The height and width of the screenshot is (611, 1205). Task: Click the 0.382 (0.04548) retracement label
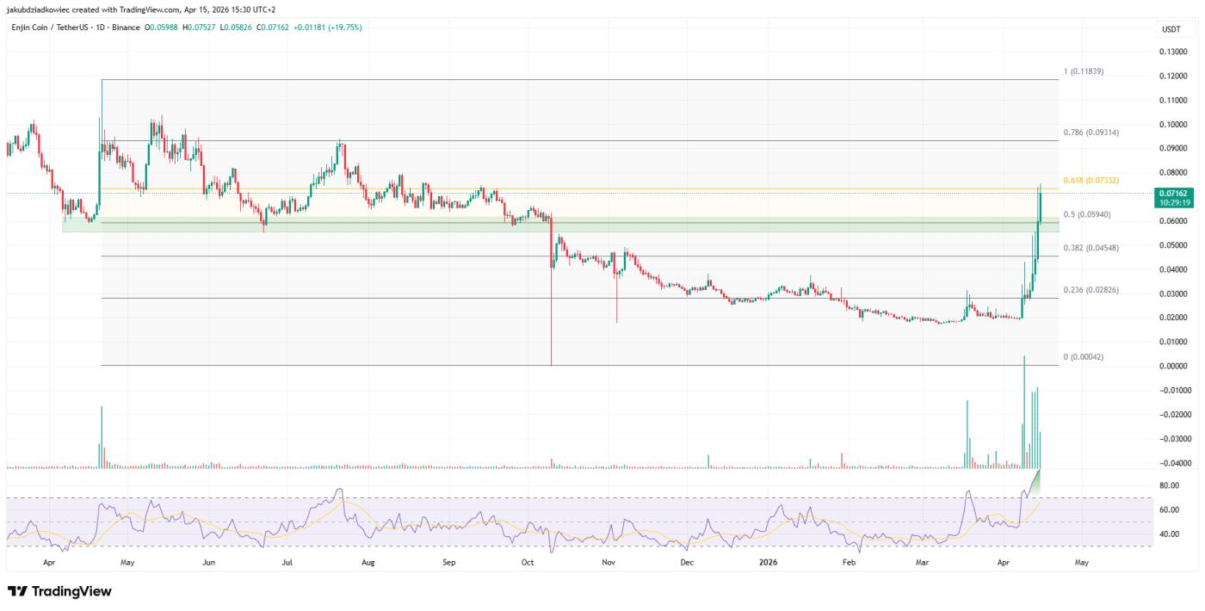coord(1091,248)
